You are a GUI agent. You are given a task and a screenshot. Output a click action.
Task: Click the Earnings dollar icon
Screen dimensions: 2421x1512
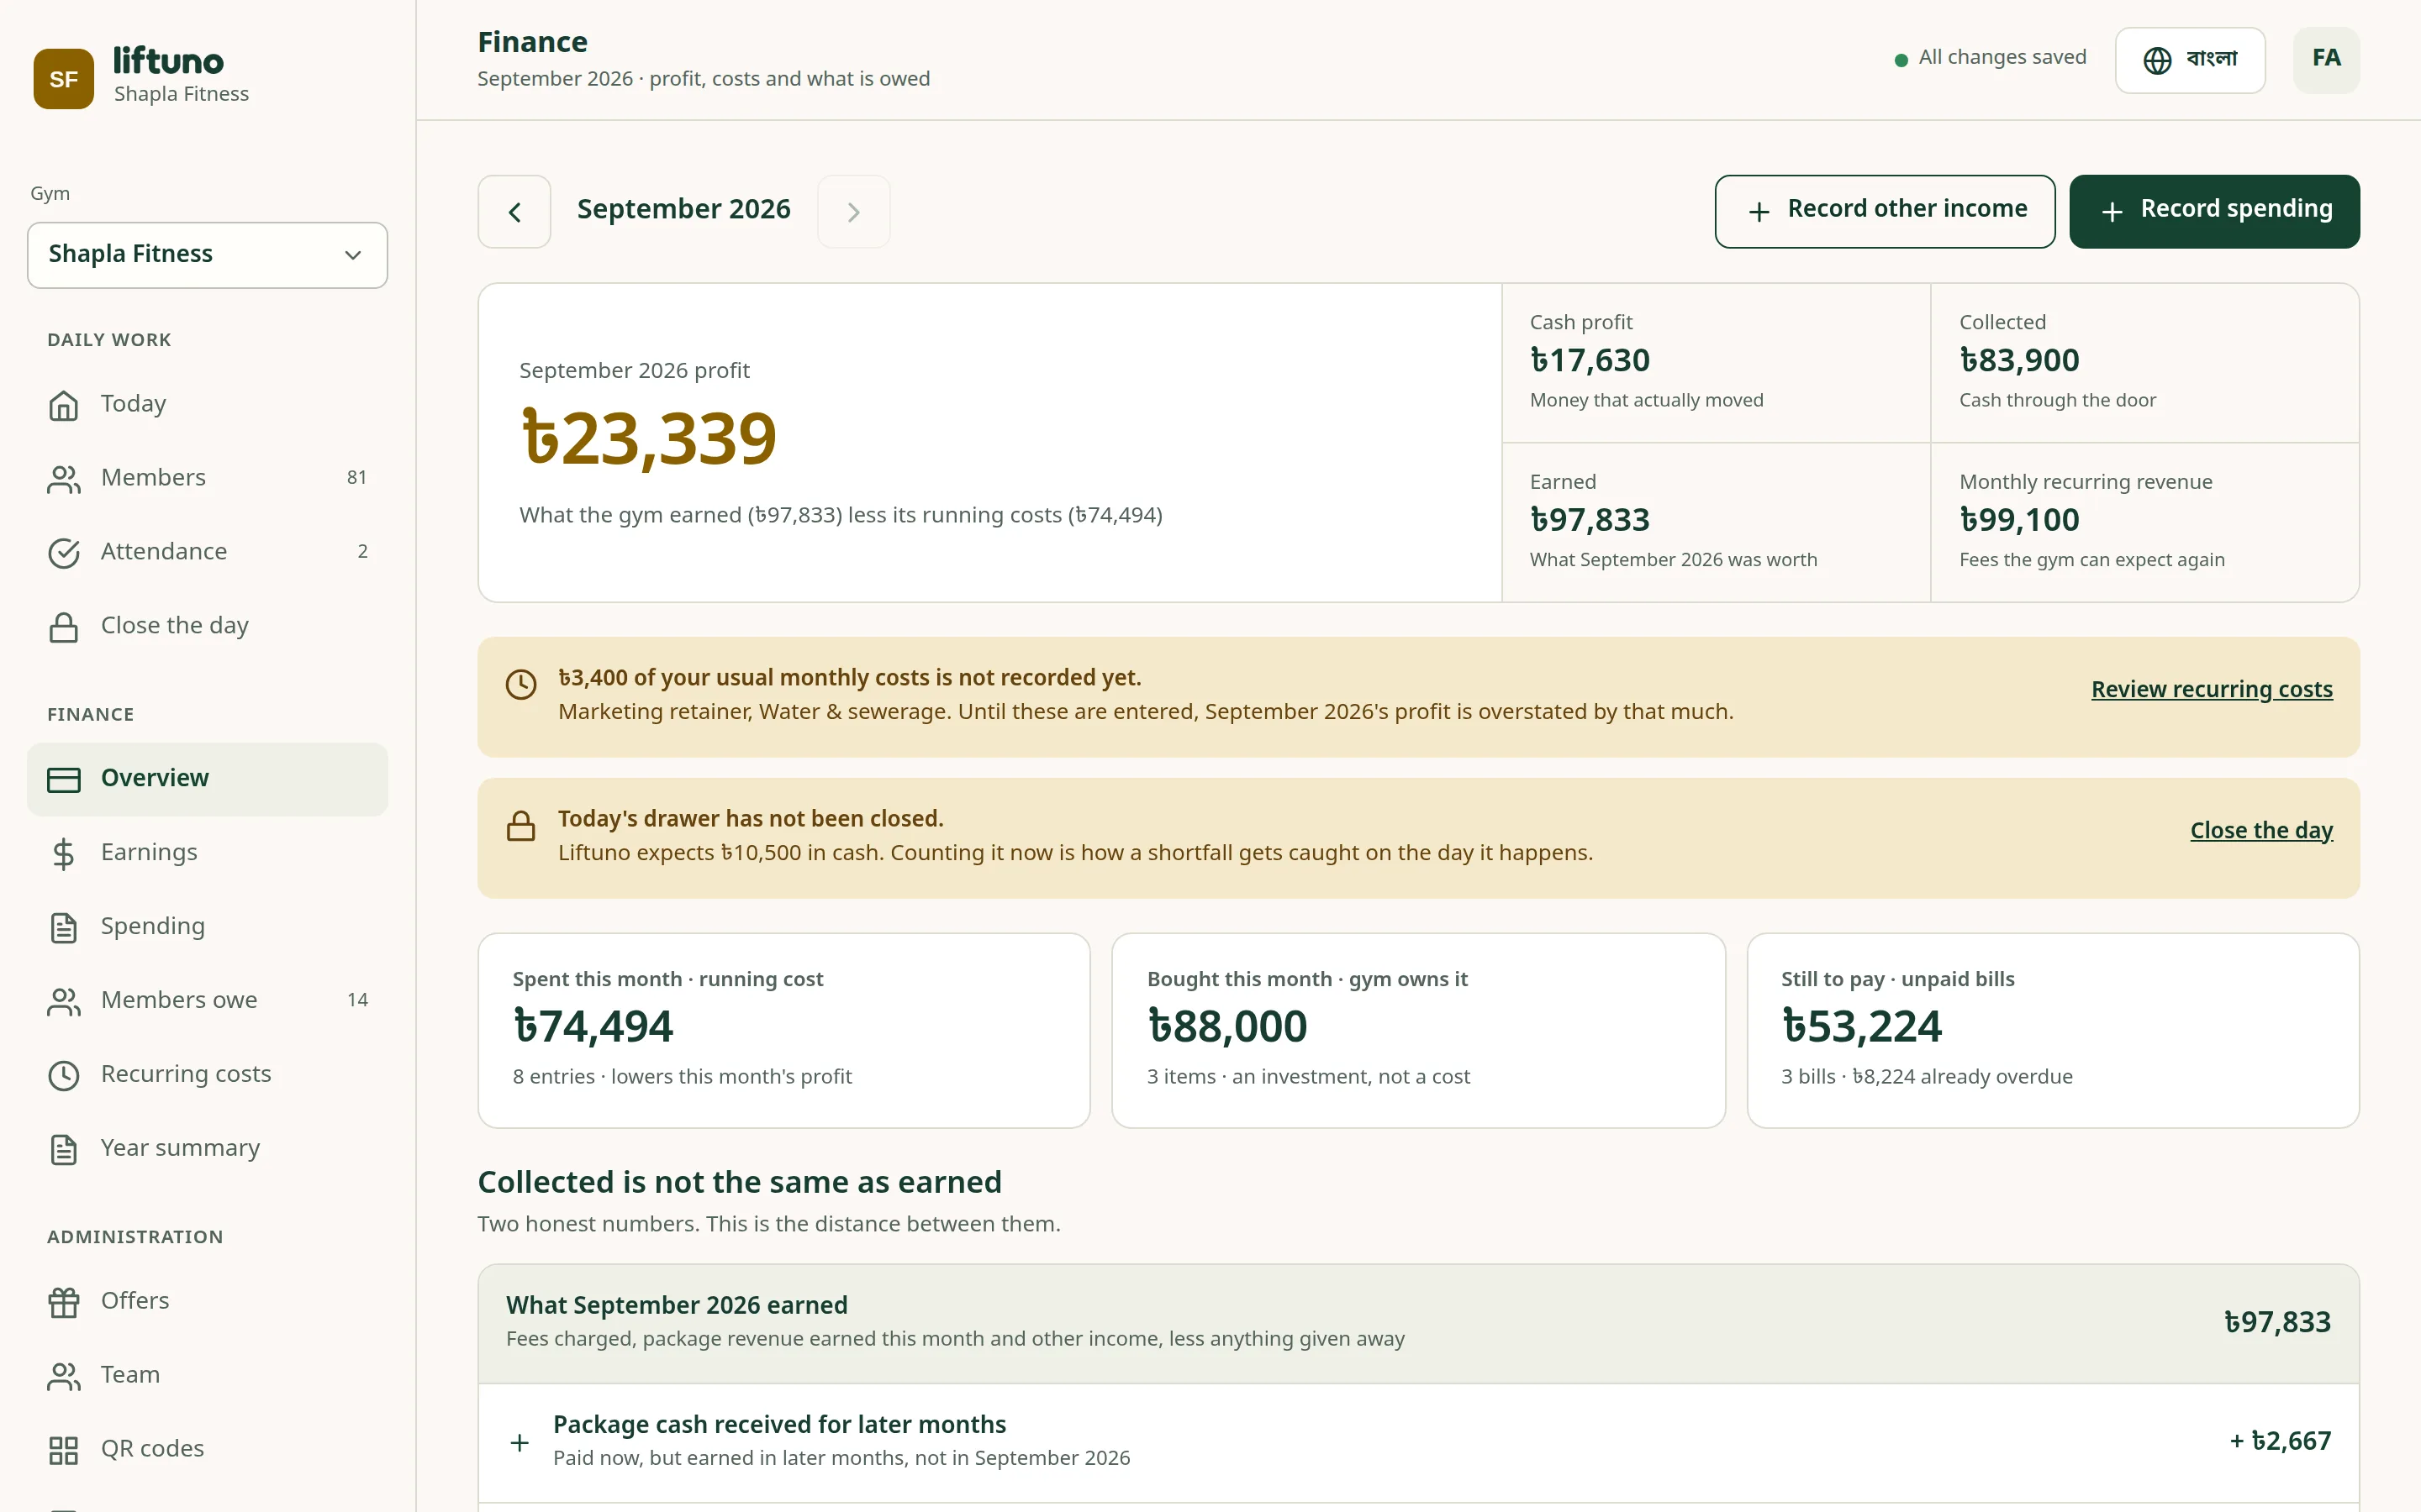[x=63, y=853]
